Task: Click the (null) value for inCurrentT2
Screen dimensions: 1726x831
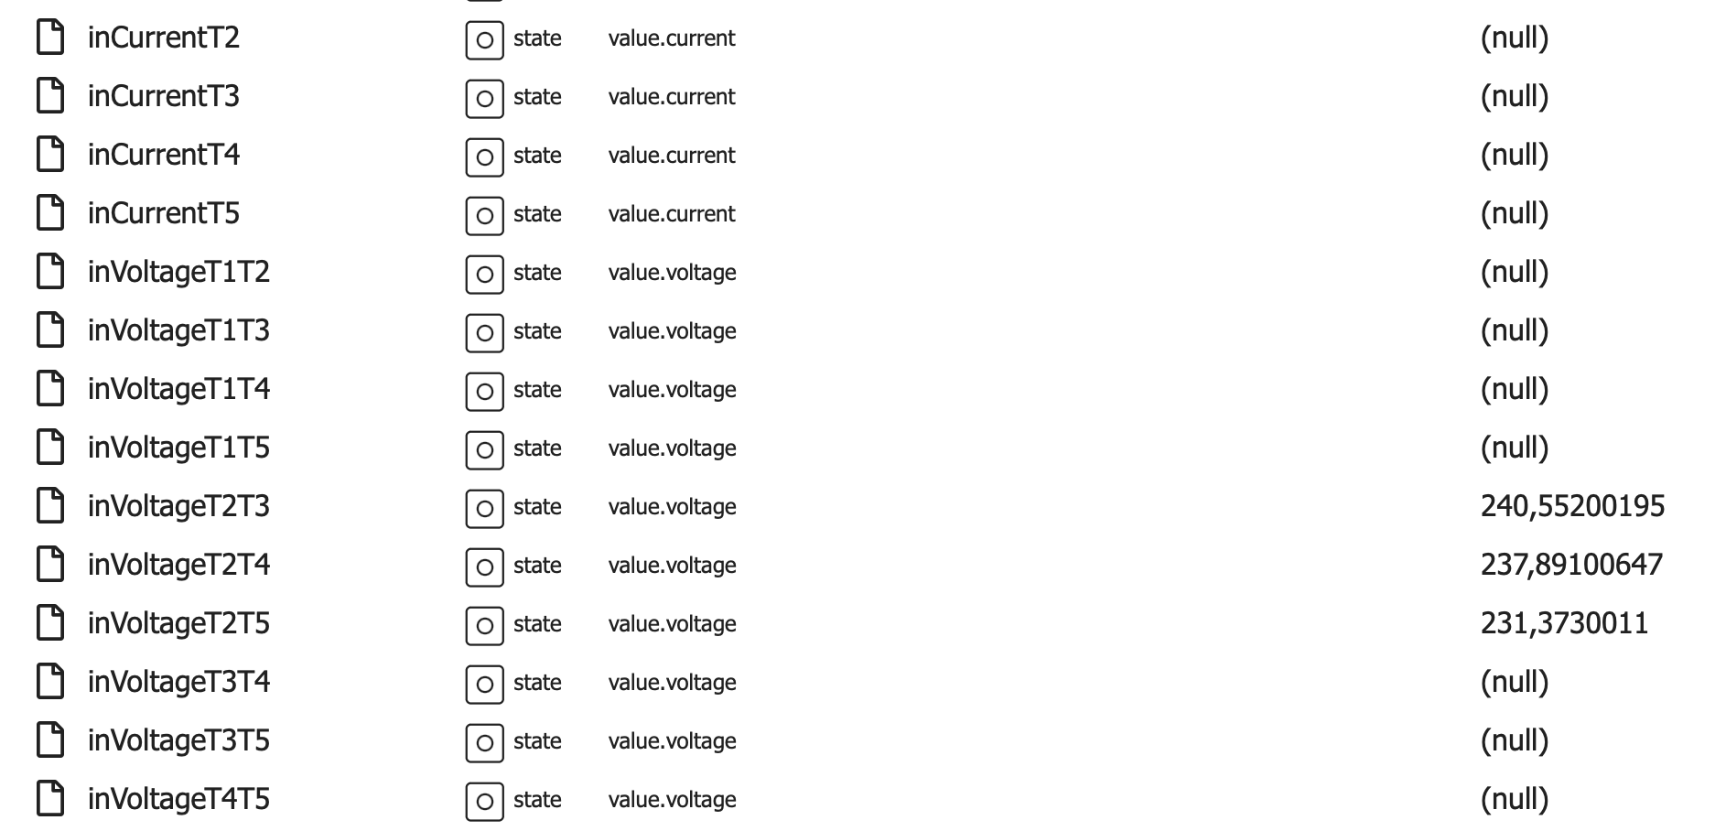Action: pos(1515,38)
